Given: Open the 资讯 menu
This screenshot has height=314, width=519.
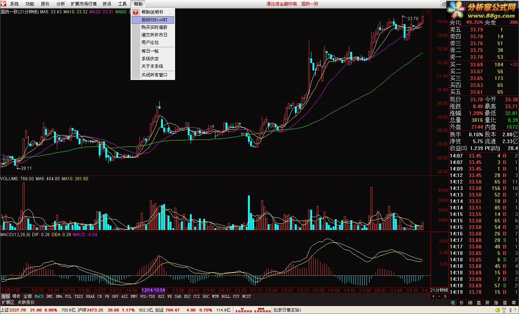Looking at the screenshot, I should (107, 4).
